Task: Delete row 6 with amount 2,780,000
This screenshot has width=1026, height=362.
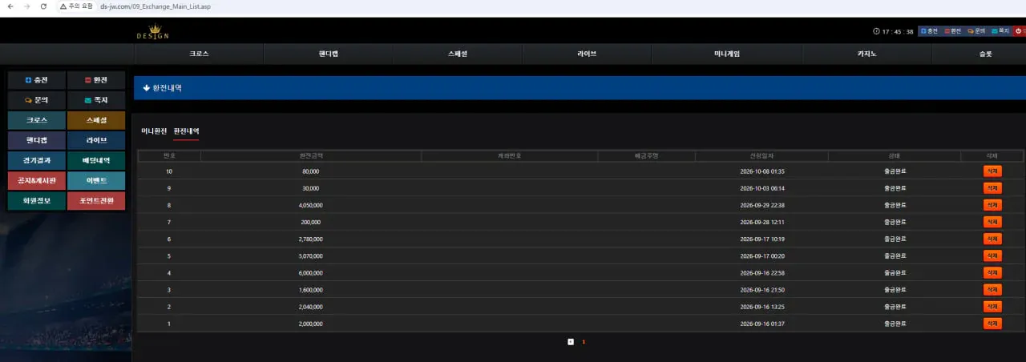Action: click(x=992, y=239)
